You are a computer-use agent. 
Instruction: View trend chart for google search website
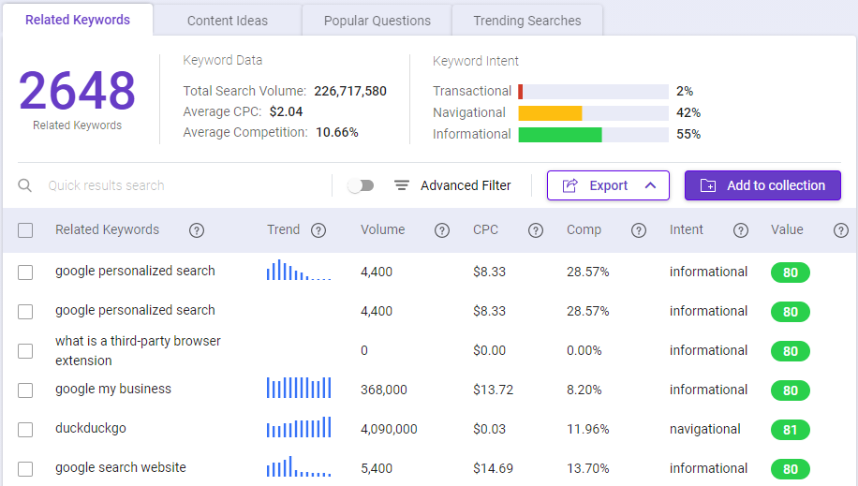299,466
